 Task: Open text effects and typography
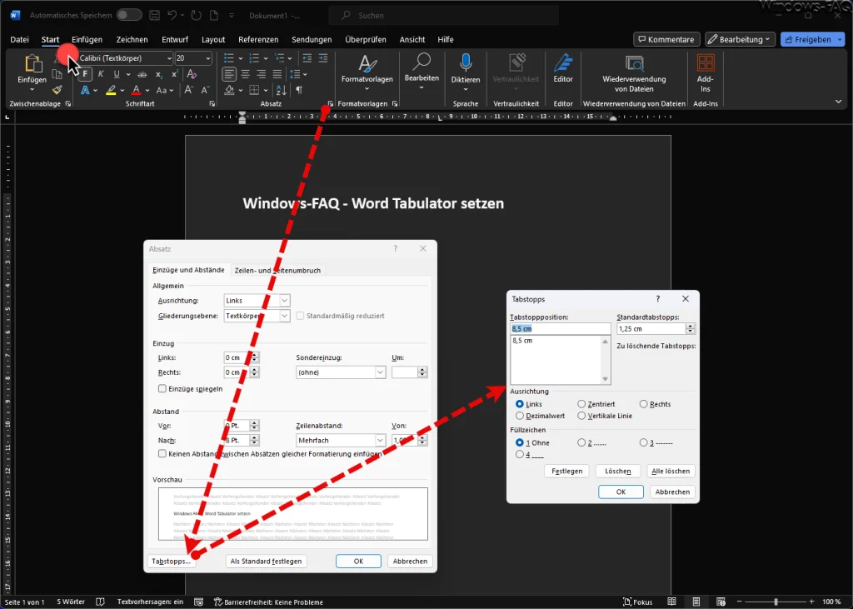click(x=86, y=90)
